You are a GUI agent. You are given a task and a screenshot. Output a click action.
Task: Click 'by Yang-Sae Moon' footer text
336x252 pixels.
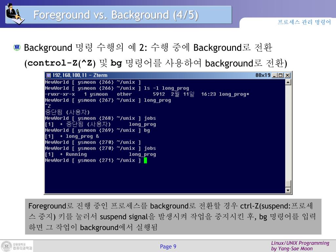(292, 249)
